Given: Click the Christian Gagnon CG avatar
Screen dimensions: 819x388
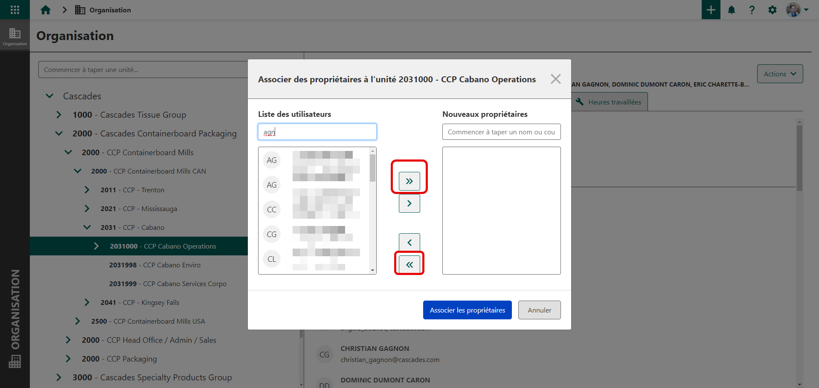Looking at the screenshot, I should pyautogui.click(x=325, y=354).
